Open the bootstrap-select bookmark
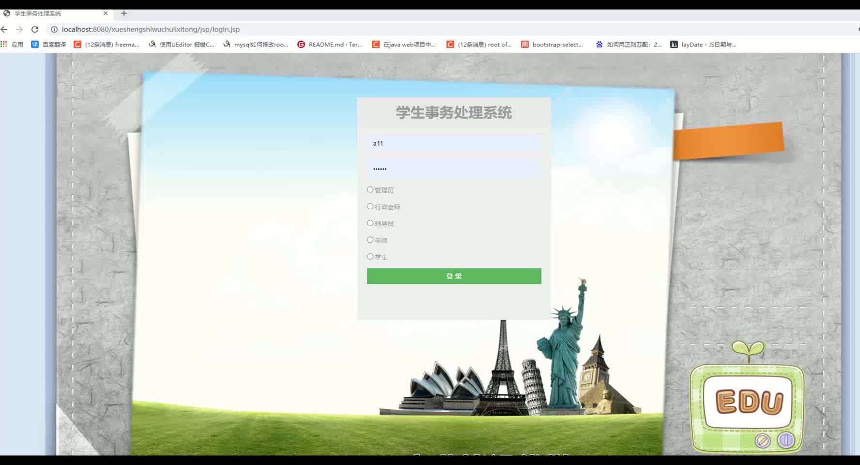 pyautogui.click(x=552, y=45)
